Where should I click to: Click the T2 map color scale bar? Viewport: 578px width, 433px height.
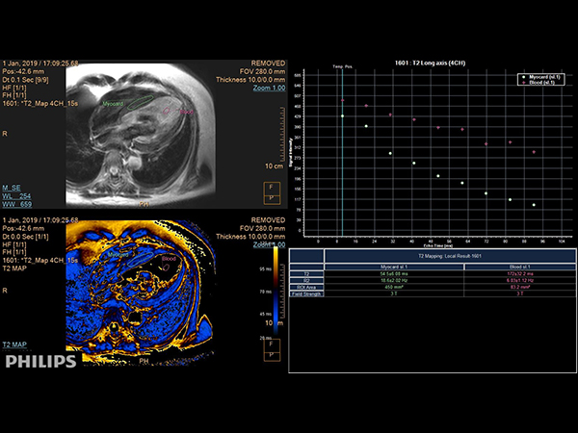tap(276, 291)
